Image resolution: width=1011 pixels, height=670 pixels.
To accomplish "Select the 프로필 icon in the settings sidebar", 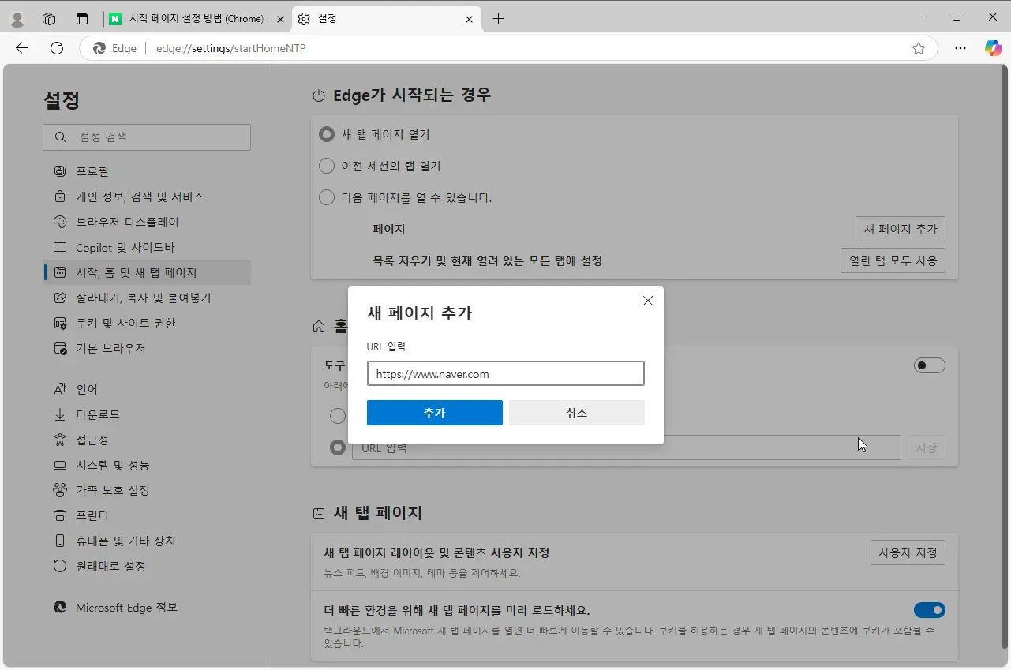I will [x=59, y=170].
